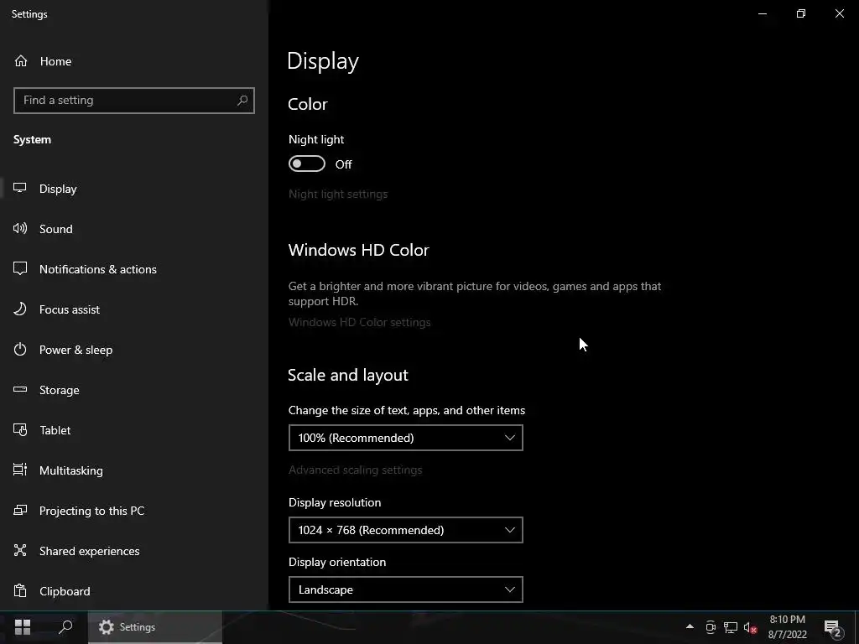This screenshot has width=859, height=644.
Task: Open the 1024 × 768 display resolution dropdown
Action: point(405,530)
